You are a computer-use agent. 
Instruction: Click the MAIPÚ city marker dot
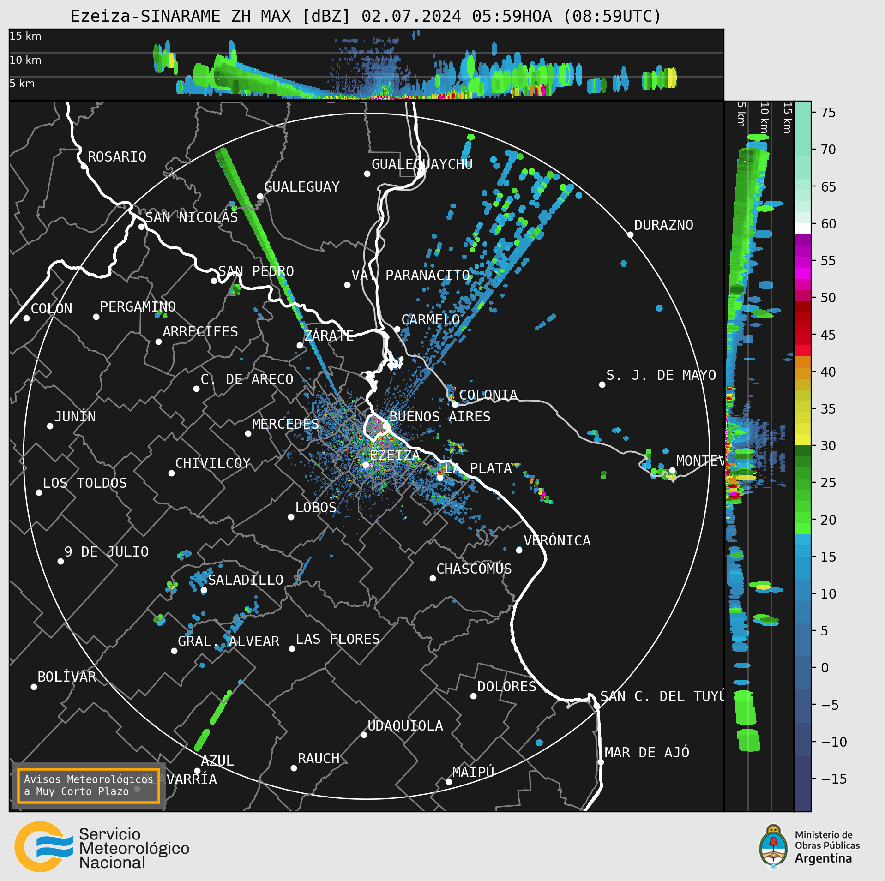tap(449, 782)
